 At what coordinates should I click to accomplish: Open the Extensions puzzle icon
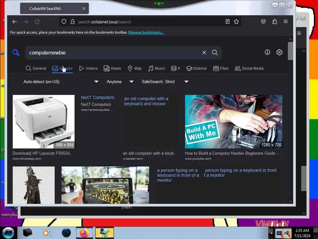pyautogui.click(x=275, y=21)
